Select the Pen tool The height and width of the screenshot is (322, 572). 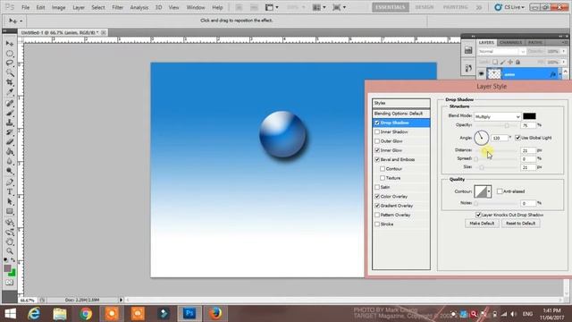(10, 182)
